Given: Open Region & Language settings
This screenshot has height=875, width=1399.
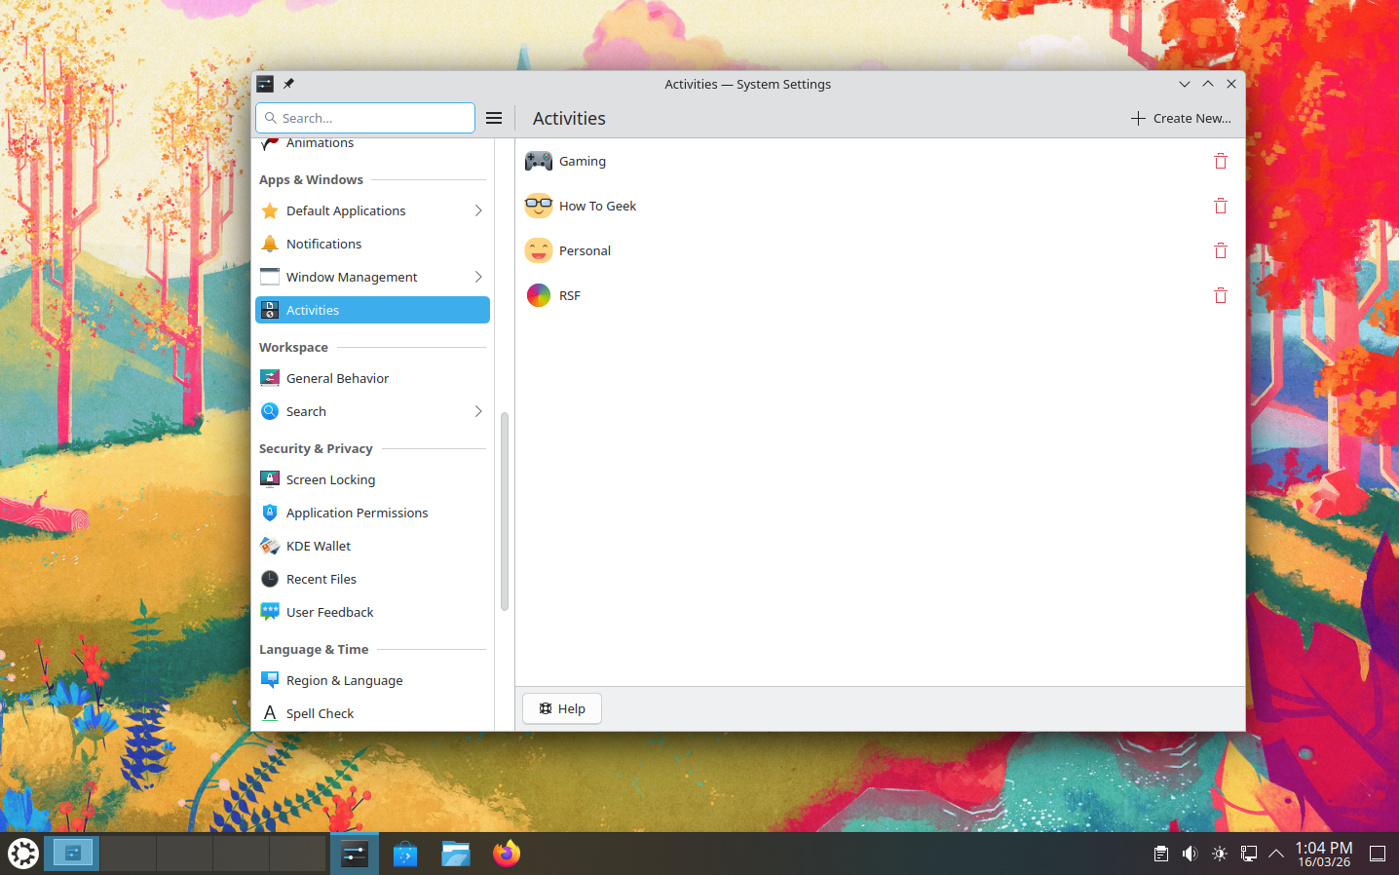Looking at the screenshot, I should tap(372, 680).
